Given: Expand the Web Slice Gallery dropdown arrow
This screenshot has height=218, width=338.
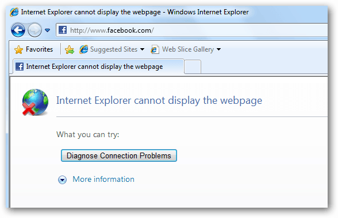Looking at the screenshot, I should (x=218, y=49).
